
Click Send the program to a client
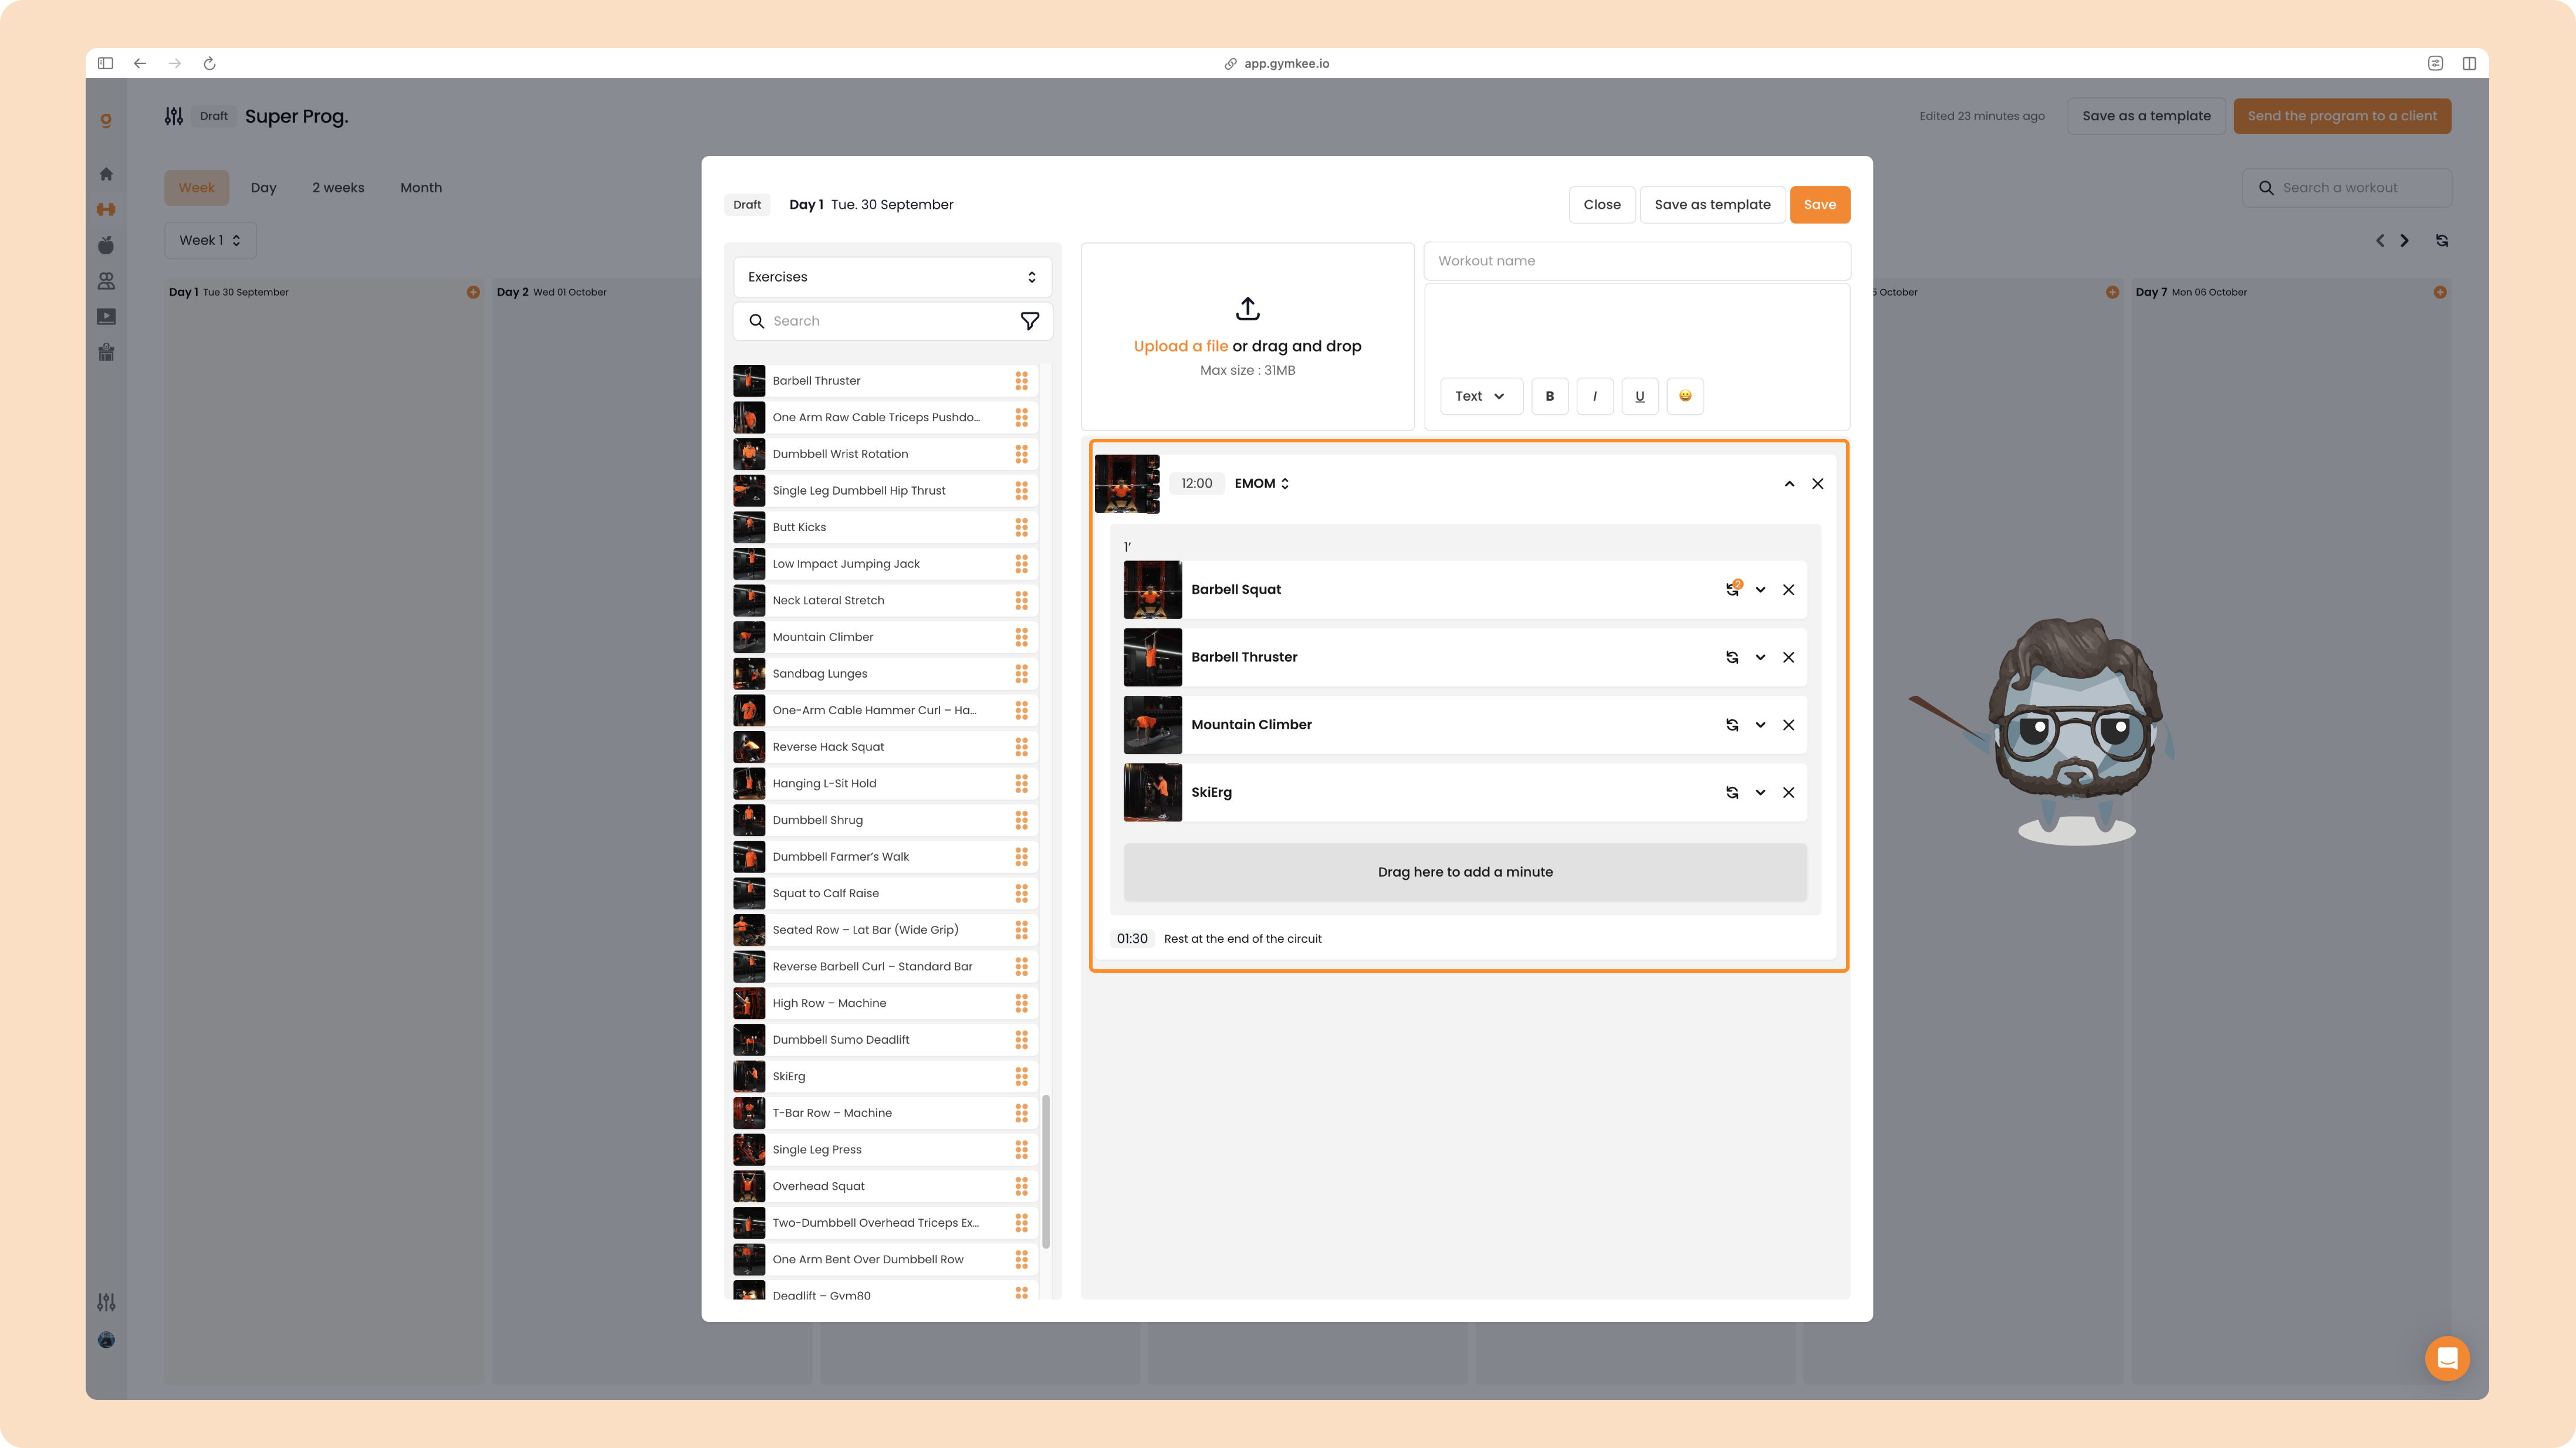click(2342, 116)
